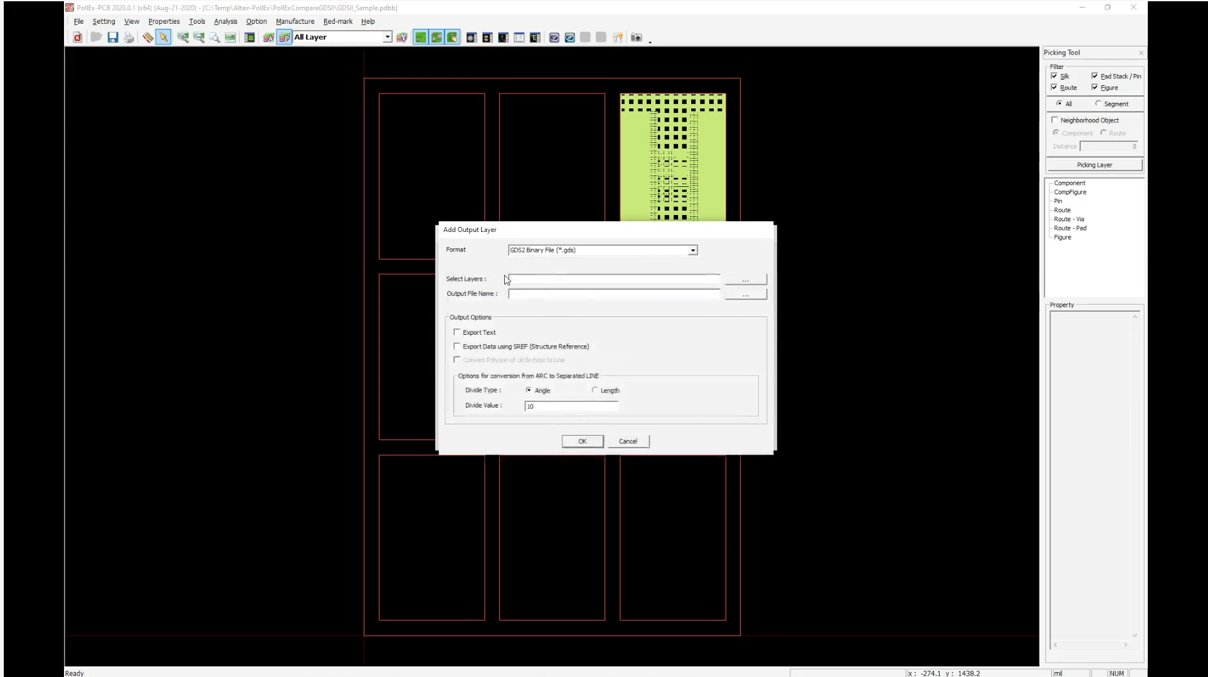Image resolution: width=1208 pixels, height=677 pixels.
Task: Select the measure ruler tool icon
Action: coord(147,38)
